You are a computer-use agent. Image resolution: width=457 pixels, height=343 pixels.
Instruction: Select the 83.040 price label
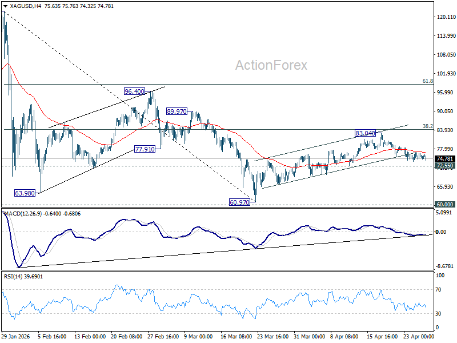tap(365, 133)
